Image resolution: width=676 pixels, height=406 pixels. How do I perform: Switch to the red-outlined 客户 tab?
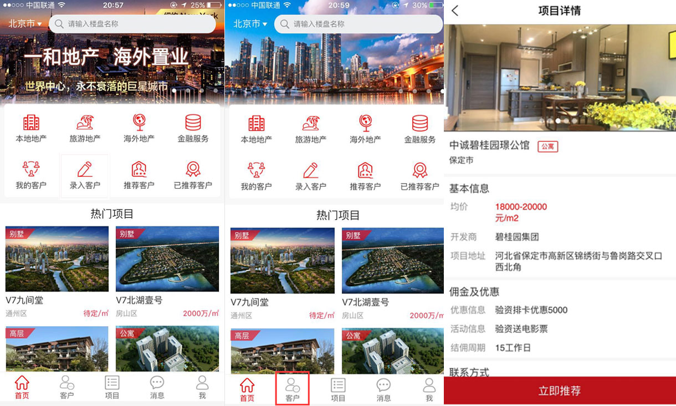(x=292, y=389)
